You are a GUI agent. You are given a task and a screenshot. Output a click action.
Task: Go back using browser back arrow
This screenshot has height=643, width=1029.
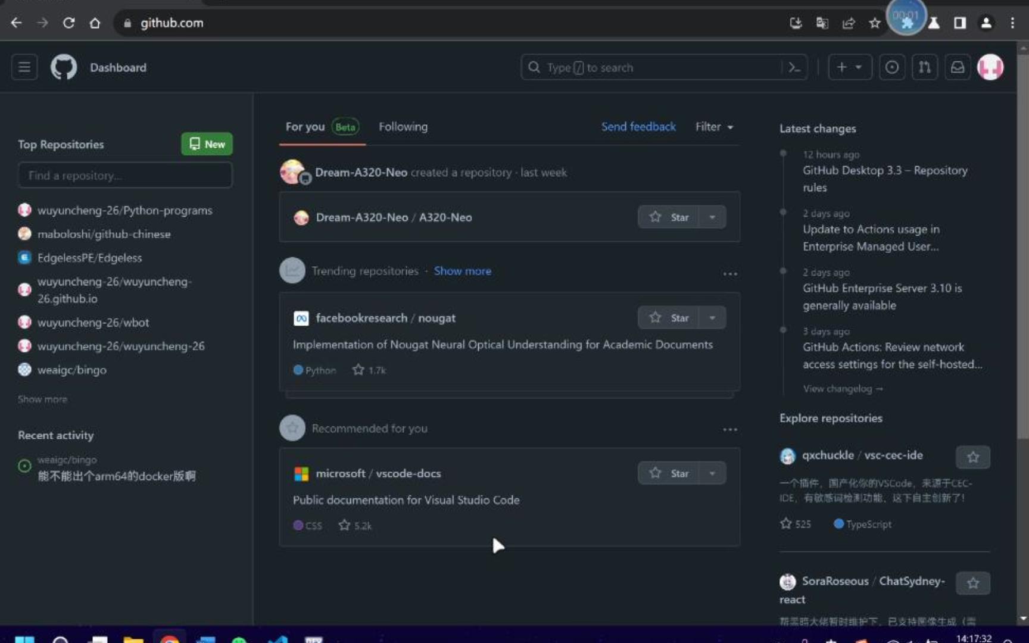[16, 23]
